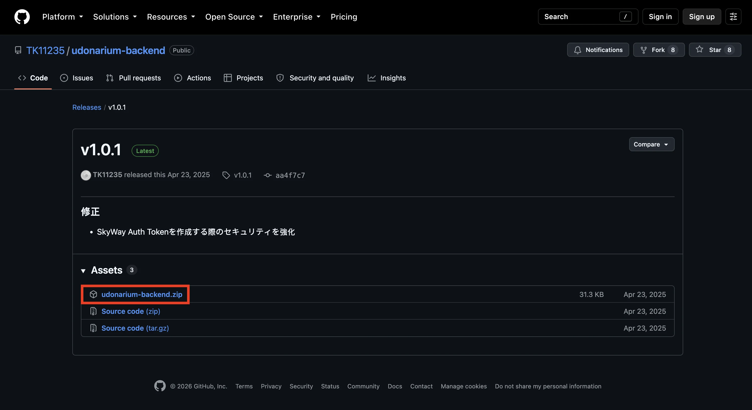Click the Assets count badge 3
The height and width of the screenshot is (410, 752).
[x=132, y=270]
